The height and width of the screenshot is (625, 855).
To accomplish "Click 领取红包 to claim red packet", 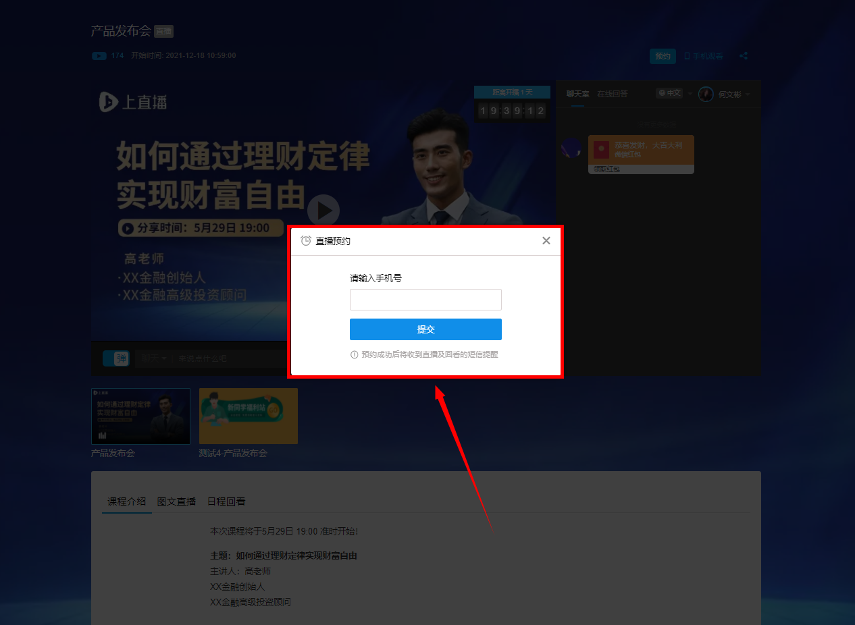I will [606, 169].
